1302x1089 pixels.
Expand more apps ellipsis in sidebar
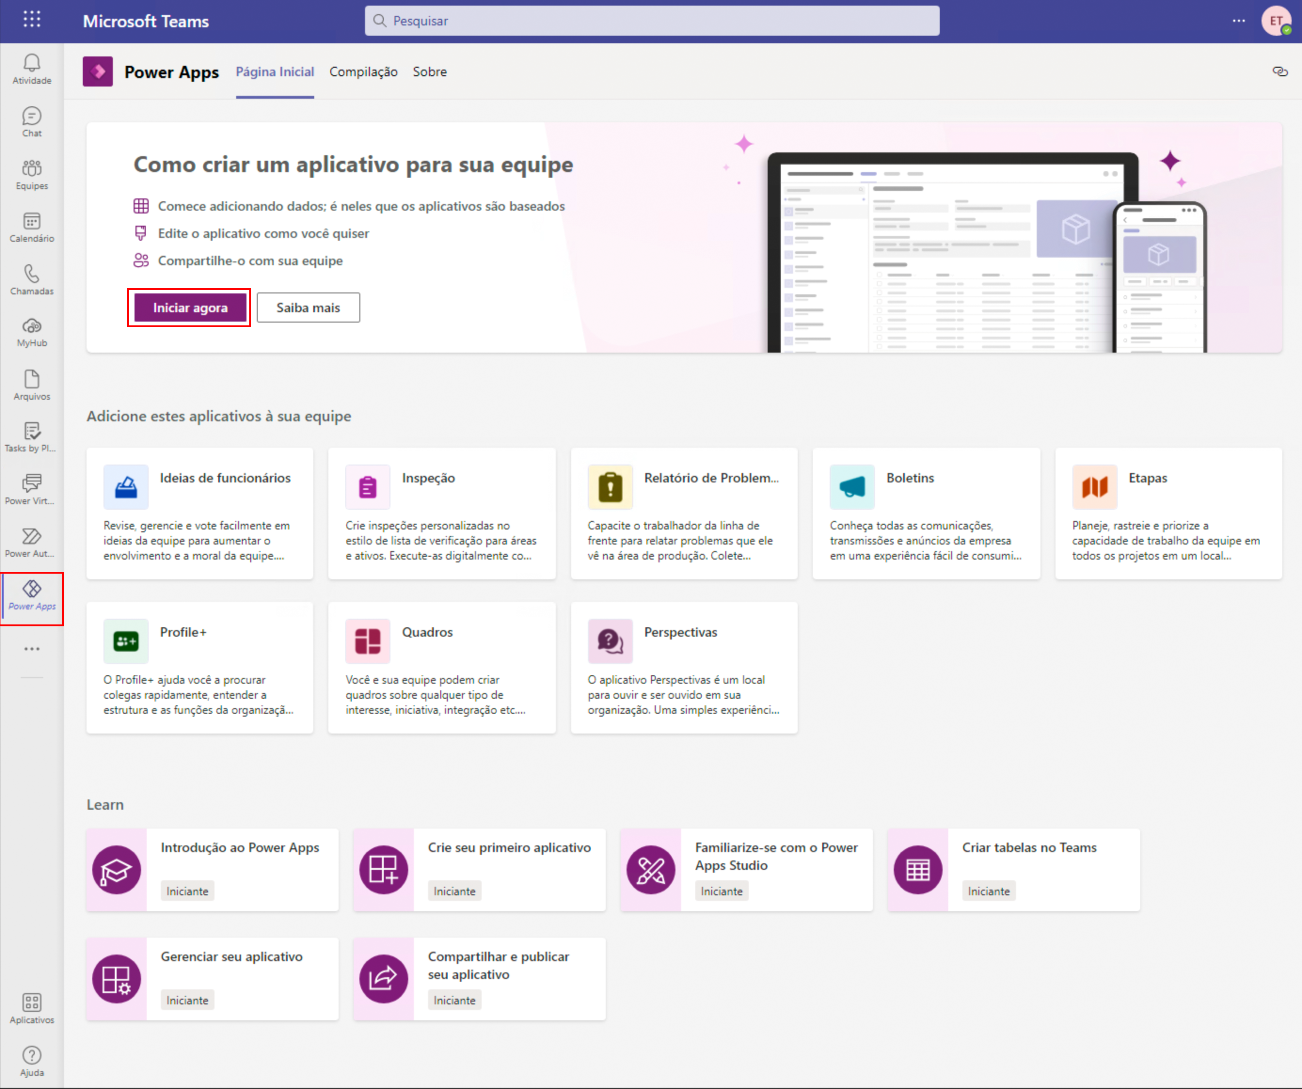pos(32,649)
